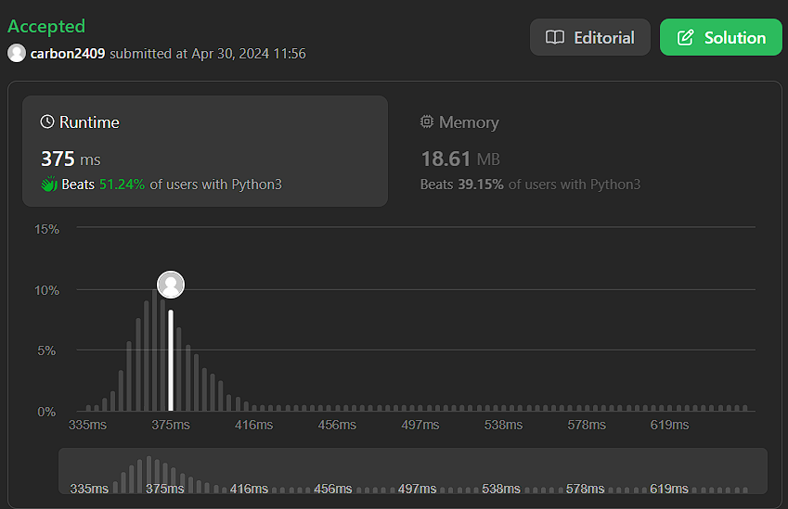The width and height of the screenshot is (788, 509).
Task: Click the chip icon beside Memory
Action: 427,121
